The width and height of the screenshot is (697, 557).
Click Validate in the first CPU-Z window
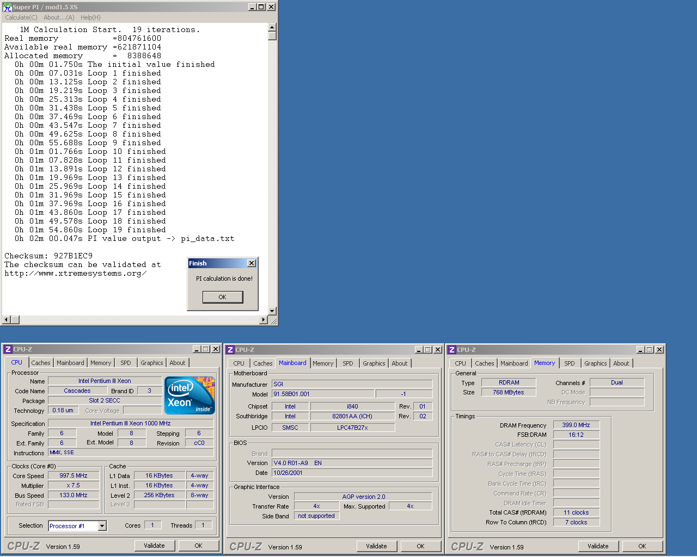click(x=155, y=546)
